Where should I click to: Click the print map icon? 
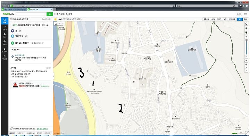pos(246,65)
